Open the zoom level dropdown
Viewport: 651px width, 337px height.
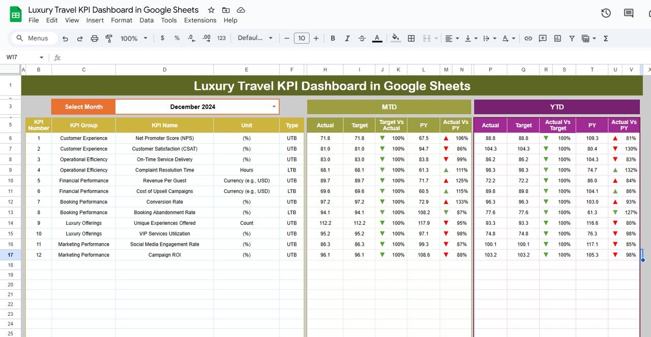pyautogui.click(x=134, y=38)
